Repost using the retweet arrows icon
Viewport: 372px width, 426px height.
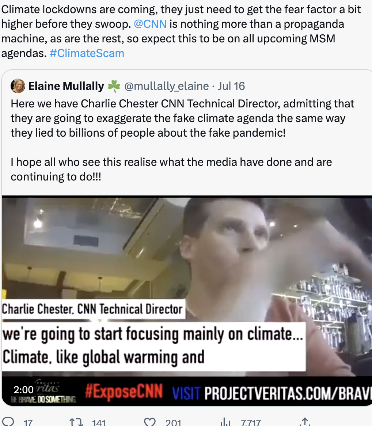(76, 422)
